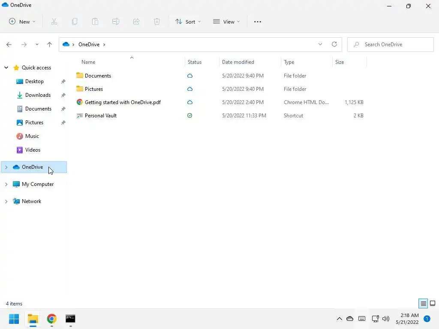Select Getting started with OneDrive.pdf
Image resolution: width=439 pixels, height=329 pixels.
pyautogui.click(x=220, y=102)
